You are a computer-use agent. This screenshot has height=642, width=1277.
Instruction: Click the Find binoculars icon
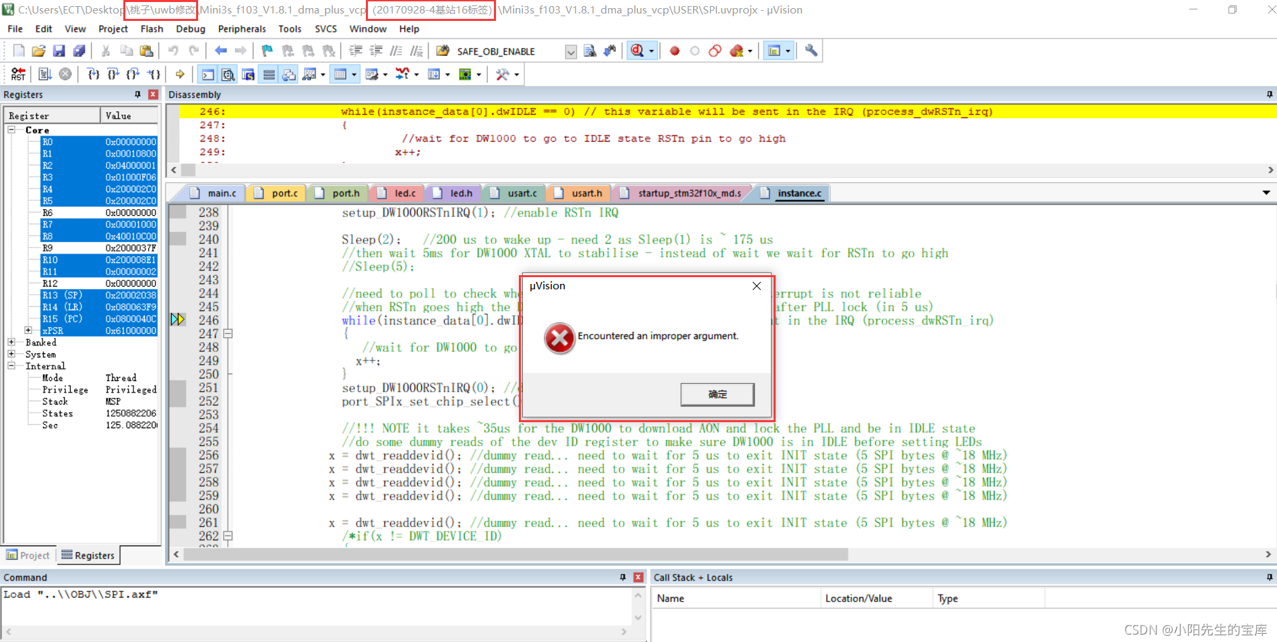(x=610, y=51)
